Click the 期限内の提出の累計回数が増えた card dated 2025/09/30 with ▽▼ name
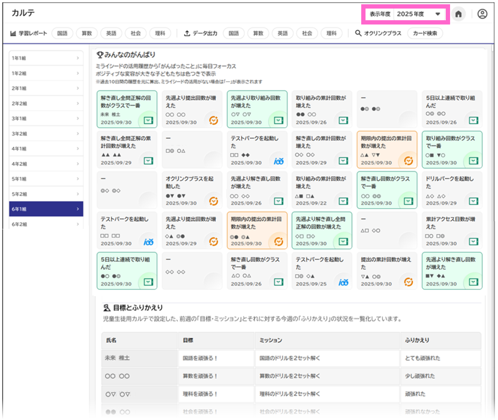Screen dimensions: 498x420 tap(387, 150)
